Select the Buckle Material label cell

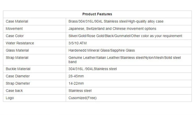pyautogui.click(x=18, y=69)
